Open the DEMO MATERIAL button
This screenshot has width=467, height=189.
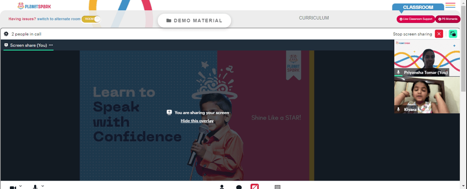(194, 20)
